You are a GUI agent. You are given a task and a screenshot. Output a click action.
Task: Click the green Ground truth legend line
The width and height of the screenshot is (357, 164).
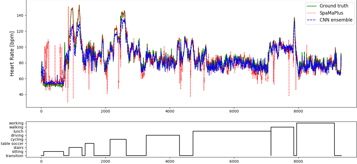(x=312, y=6)
